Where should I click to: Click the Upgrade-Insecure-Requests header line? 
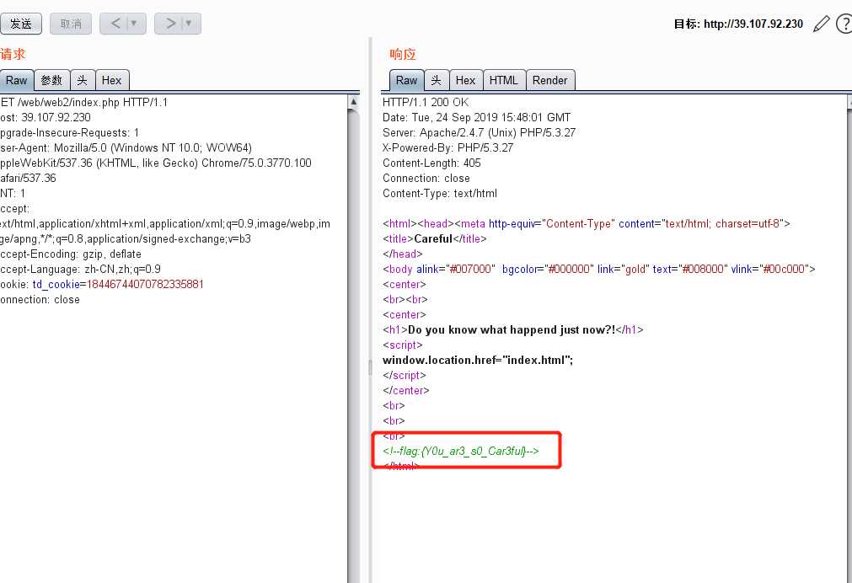tap(70, 132)
